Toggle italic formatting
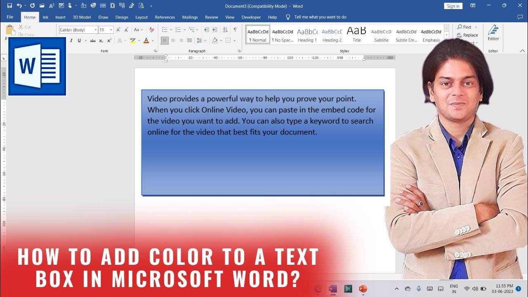528x297 pixels. tap(71, 40)
